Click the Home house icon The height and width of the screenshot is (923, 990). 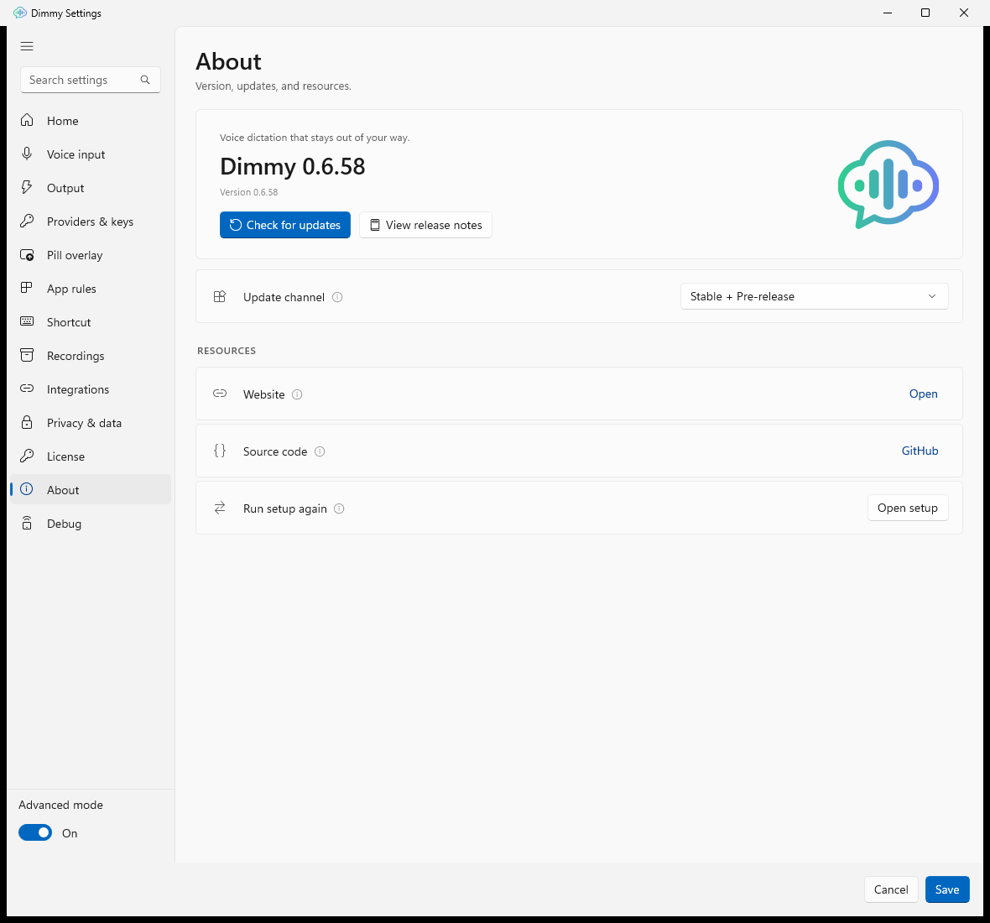tap(27, 120)
